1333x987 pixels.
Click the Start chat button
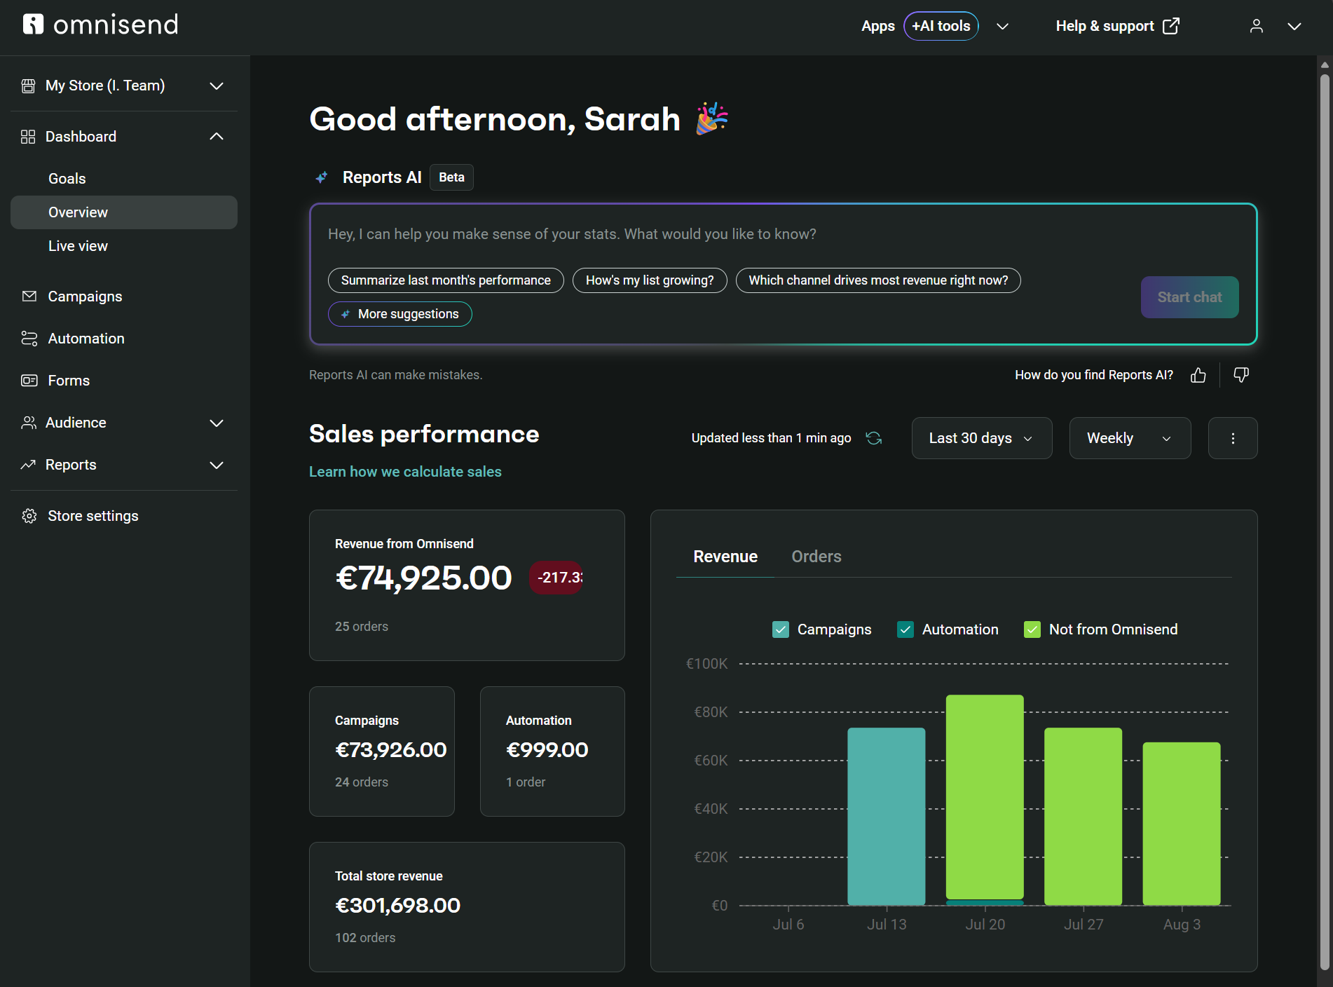[1190, 297]
